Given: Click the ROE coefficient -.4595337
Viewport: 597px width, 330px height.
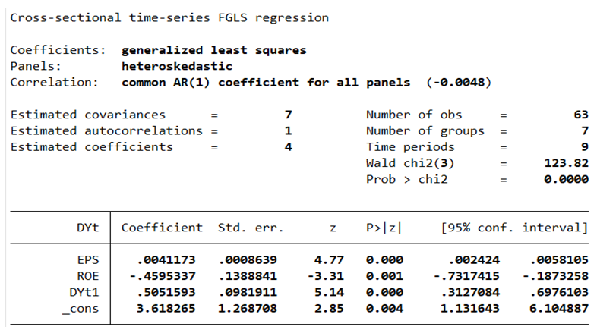Looking at the screenshot, I should coord(169,275).
